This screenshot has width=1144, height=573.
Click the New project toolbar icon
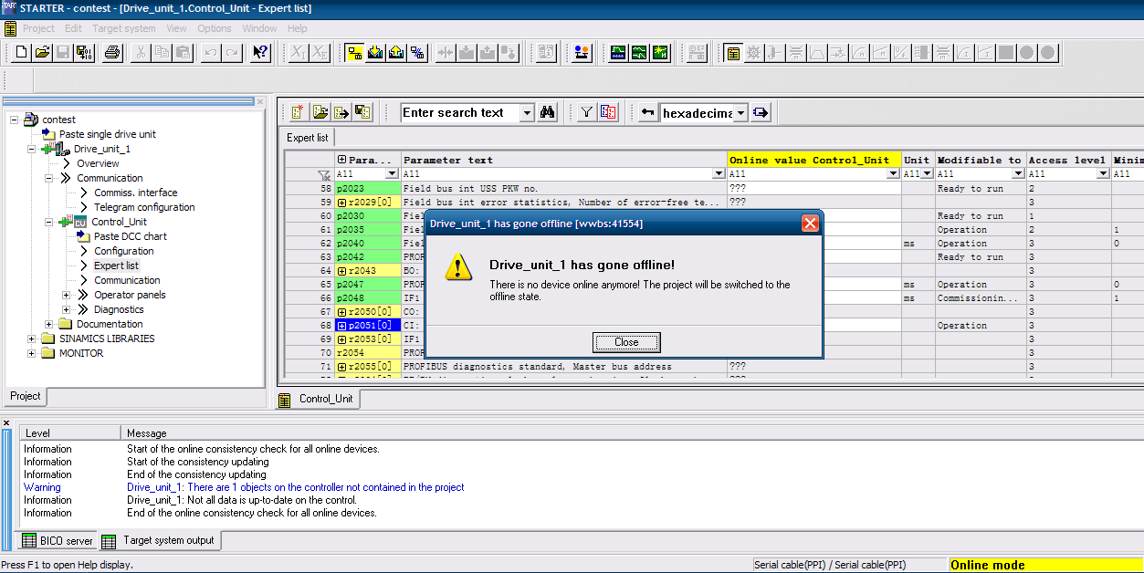point(21,53)
